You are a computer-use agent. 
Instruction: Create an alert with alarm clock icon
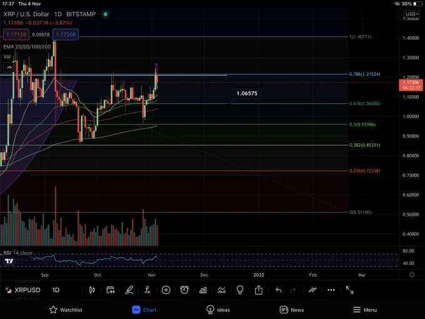click(x=184, y=290)
